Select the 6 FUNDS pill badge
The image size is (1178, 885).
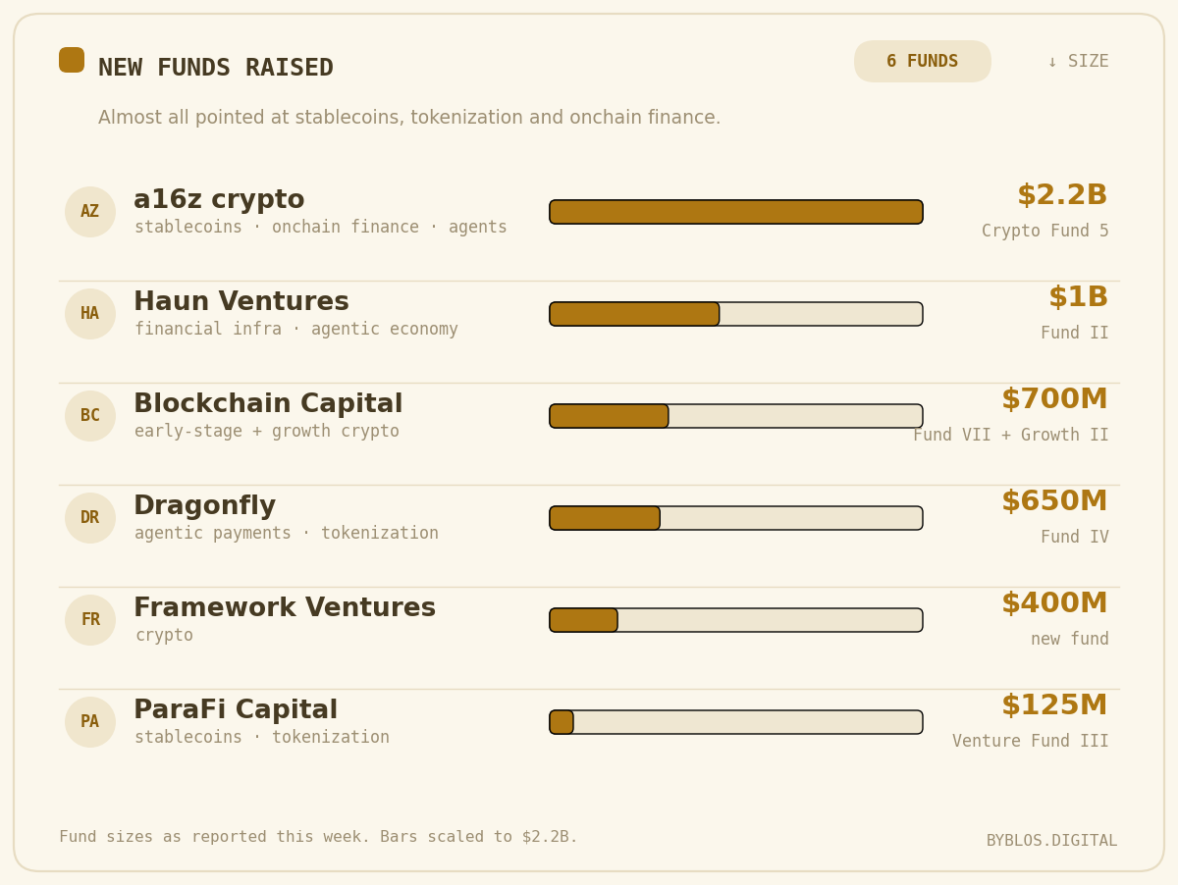pos(923,62)
